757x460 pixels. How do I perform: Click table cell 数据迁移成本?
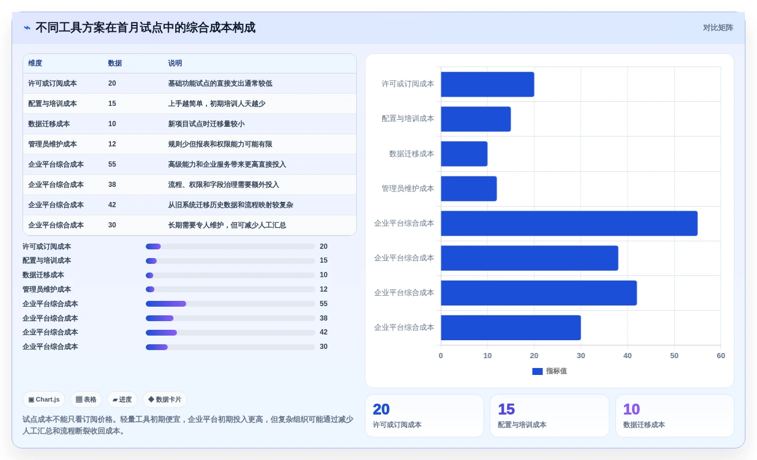[x=49, y=124]
